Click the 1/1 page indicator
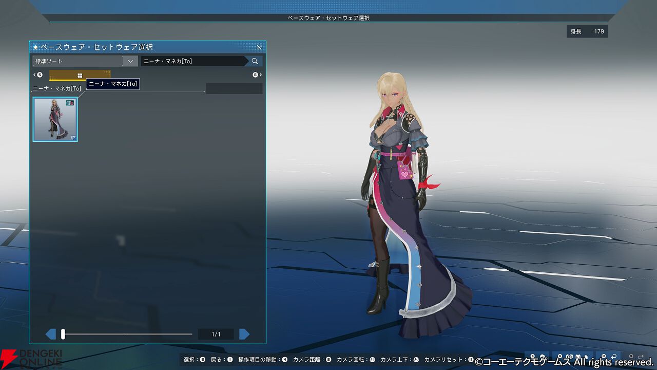657x370 pixels. pyautogui.click(x=216, y=335)
